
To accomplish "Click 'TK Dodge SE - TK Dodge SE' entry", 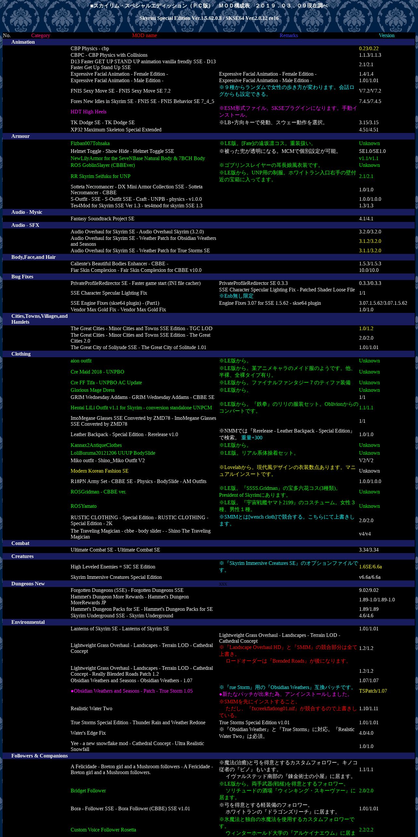I will point(103,123).
